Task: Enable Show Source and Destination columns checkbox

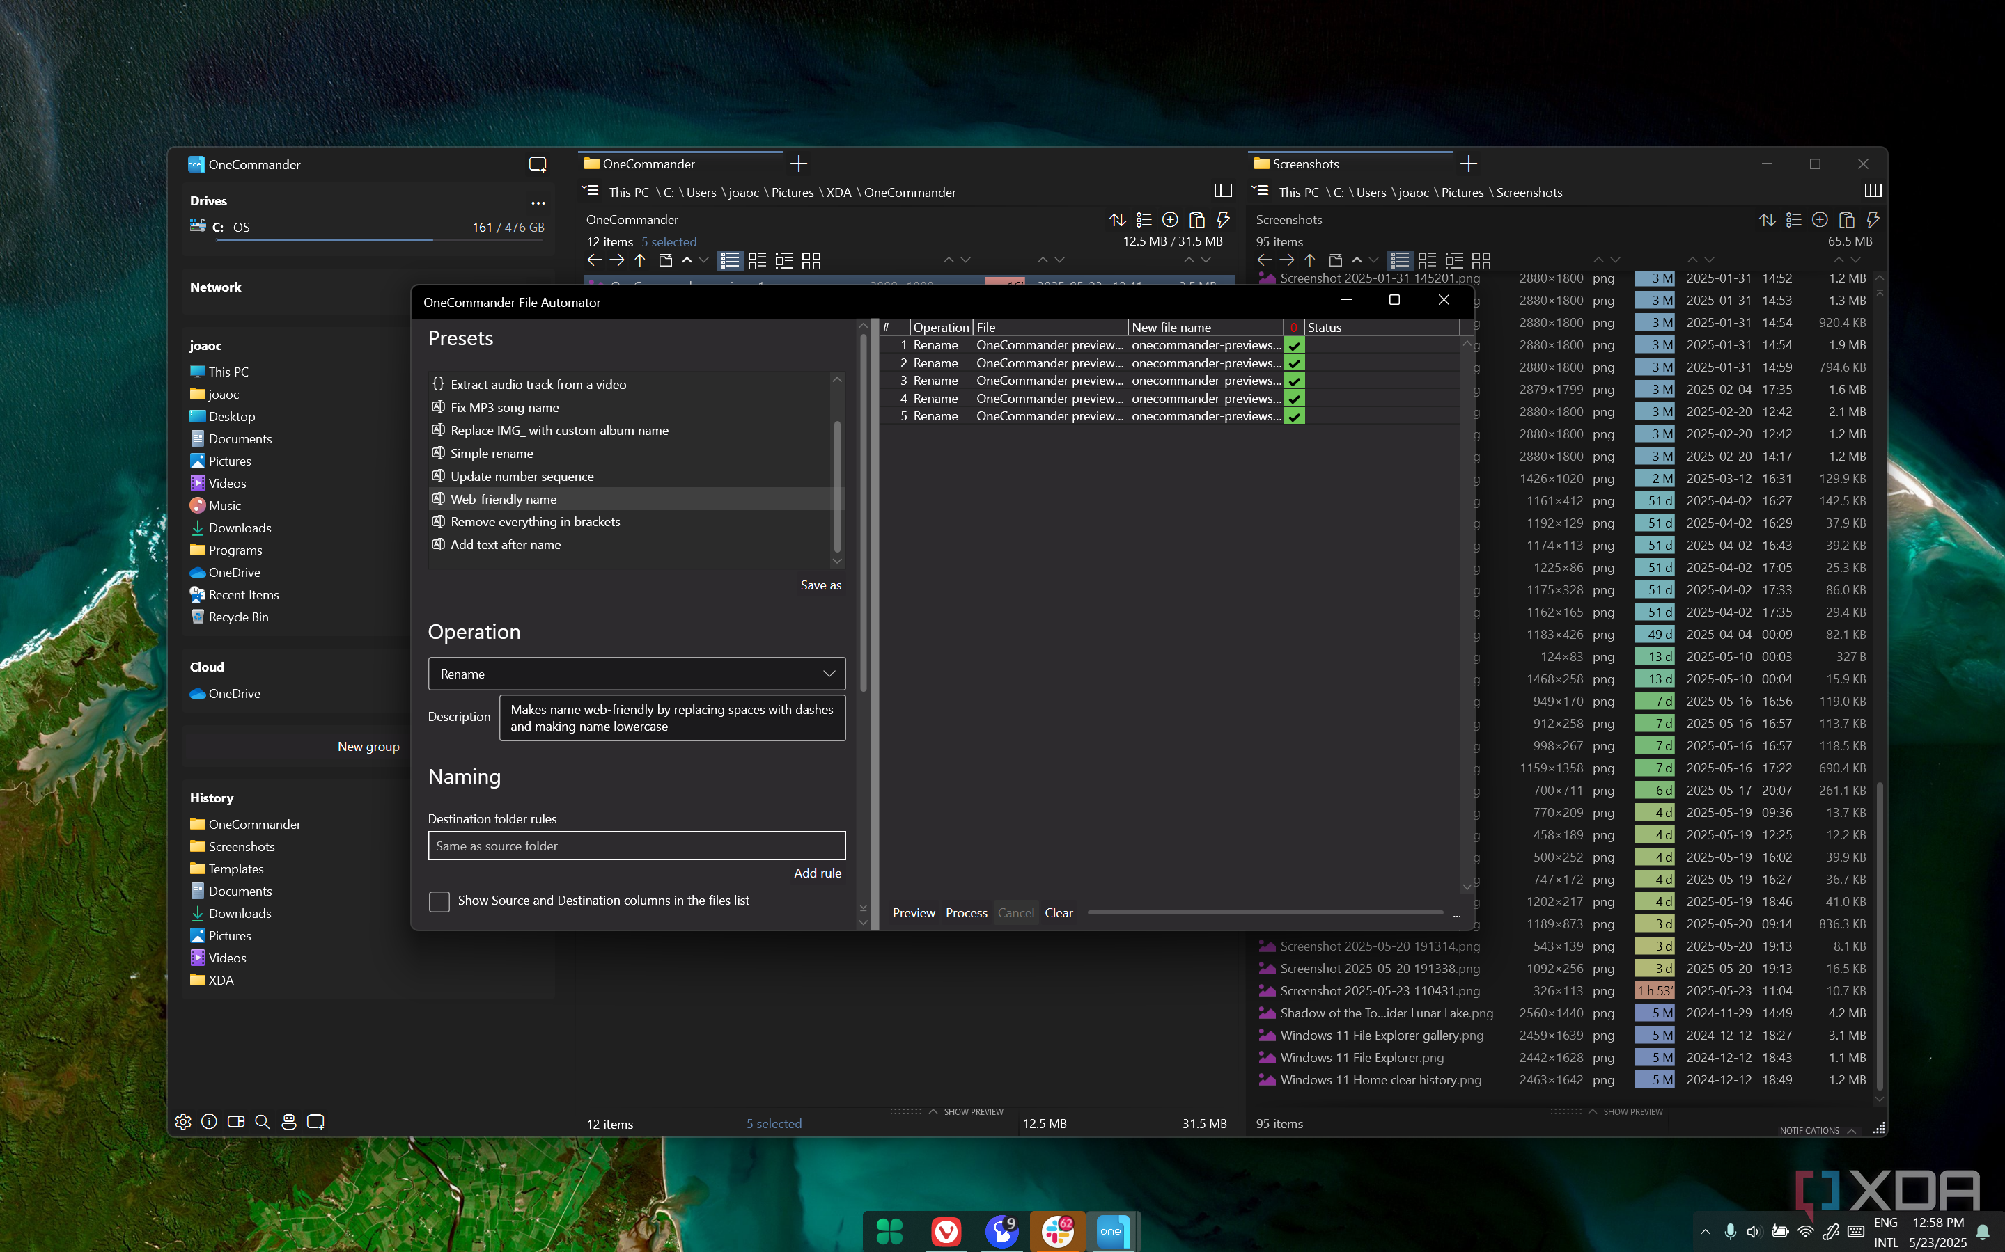Action: [439, 901]
